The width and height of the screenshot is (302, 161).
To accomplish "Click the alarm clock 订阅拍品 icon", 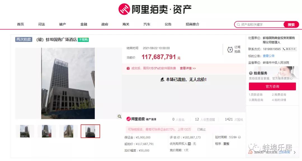I will pyautogui.click(x=230, y=49).
